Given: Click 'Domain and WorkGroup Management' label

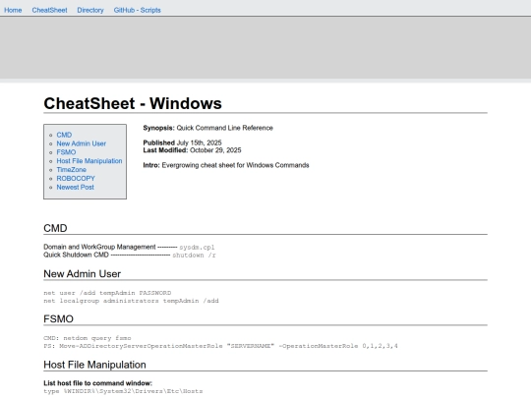Looking at the screenshot, I should tap(99, 247).
